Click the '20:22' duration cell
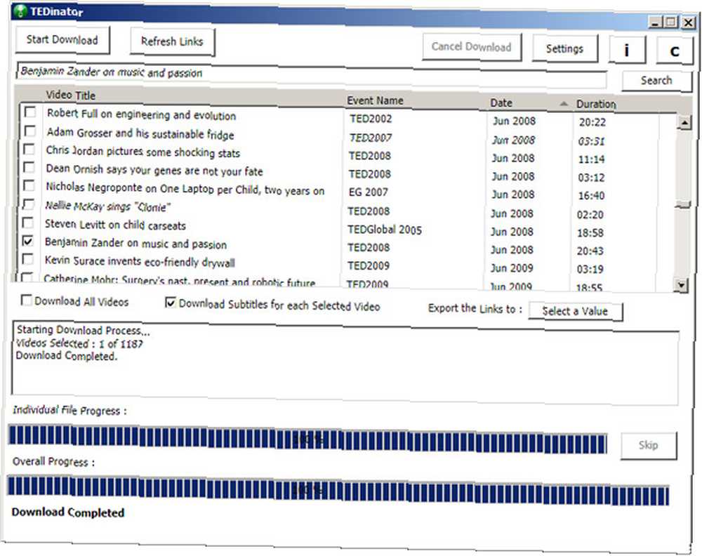Viewport: 702px width, 556px height. [x=592, y=122]
